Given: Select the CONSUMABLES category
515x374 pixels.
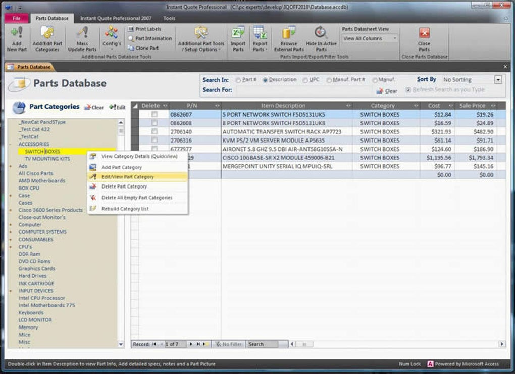Looking at the screenshot, I should point(35,239).
